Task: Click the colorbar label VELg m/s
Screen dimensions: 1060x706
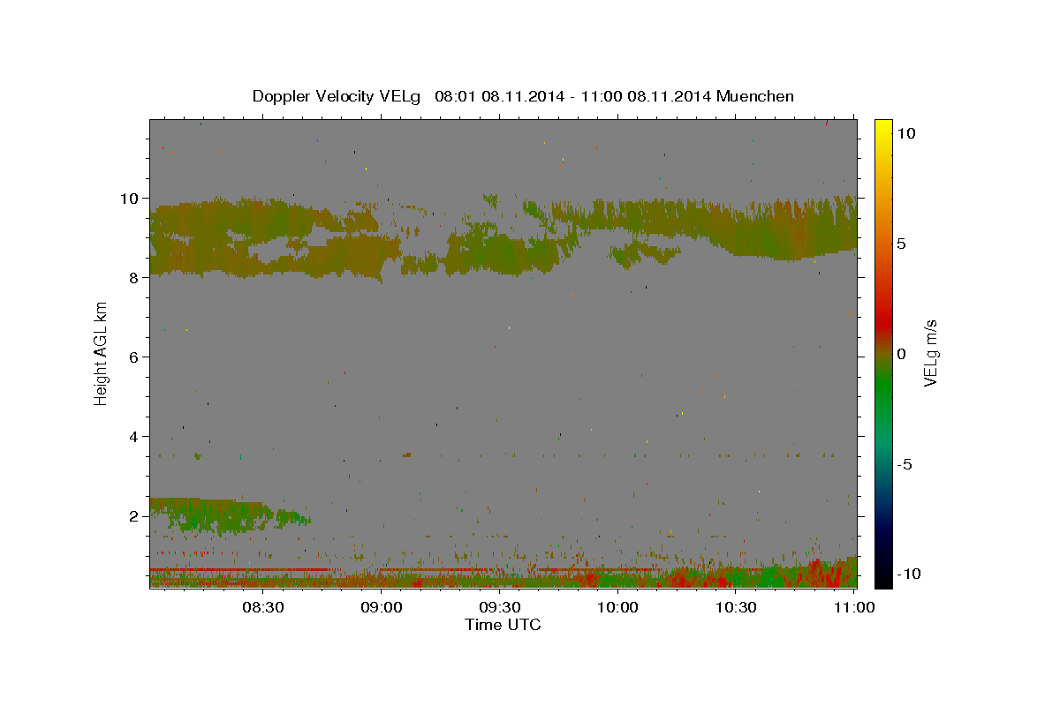Action: 930,354
